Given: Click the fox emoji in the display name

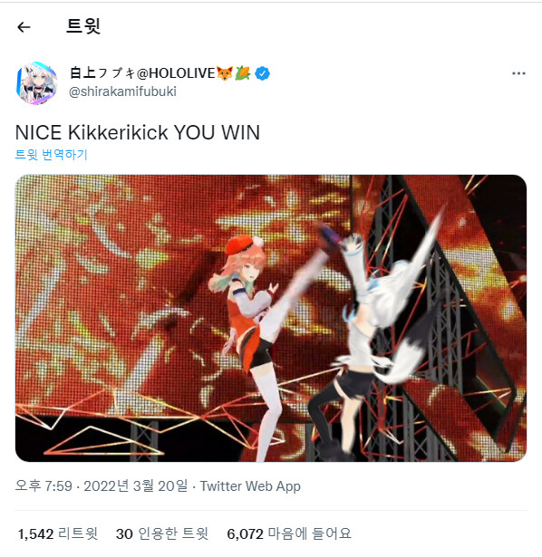Looking at the screenshot, I should pos(225,73).
